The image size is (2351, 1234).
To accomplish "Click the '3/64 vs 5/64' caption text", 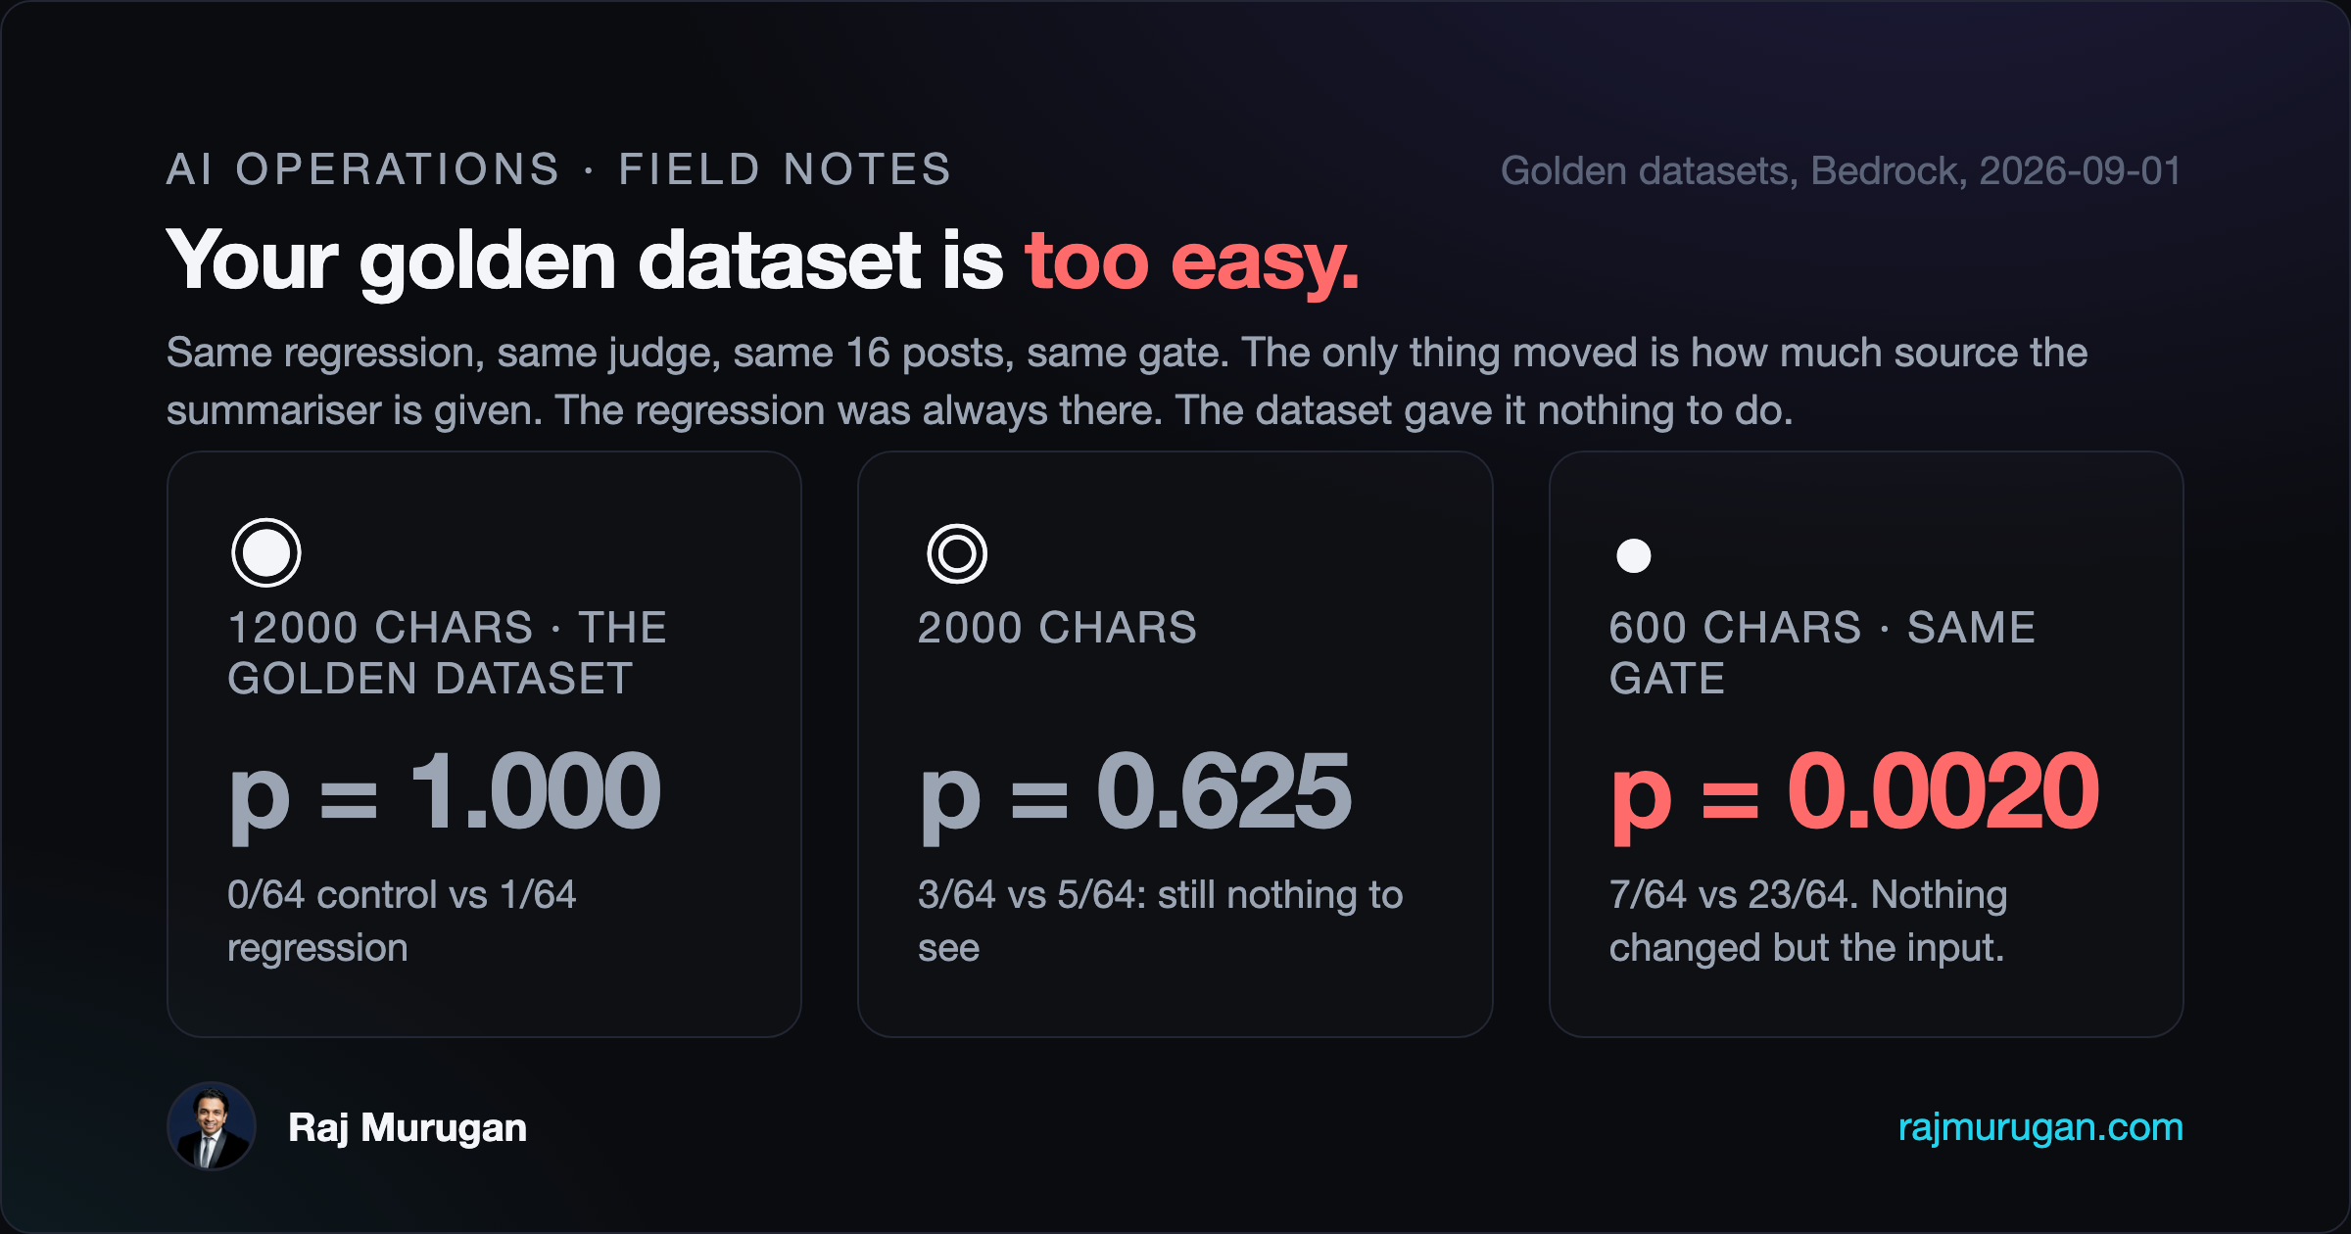I will [x=1032, y=894].
